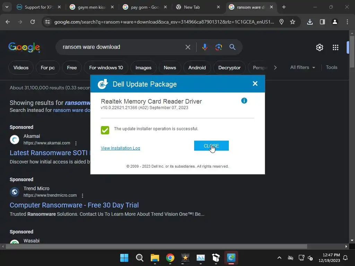
Task: Switch to the pay gorn Google tab
Action: pos(145,7)
